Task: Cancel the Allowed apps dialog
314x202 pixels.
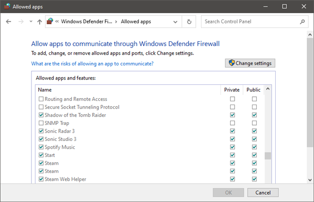Action: pos(263,192)
